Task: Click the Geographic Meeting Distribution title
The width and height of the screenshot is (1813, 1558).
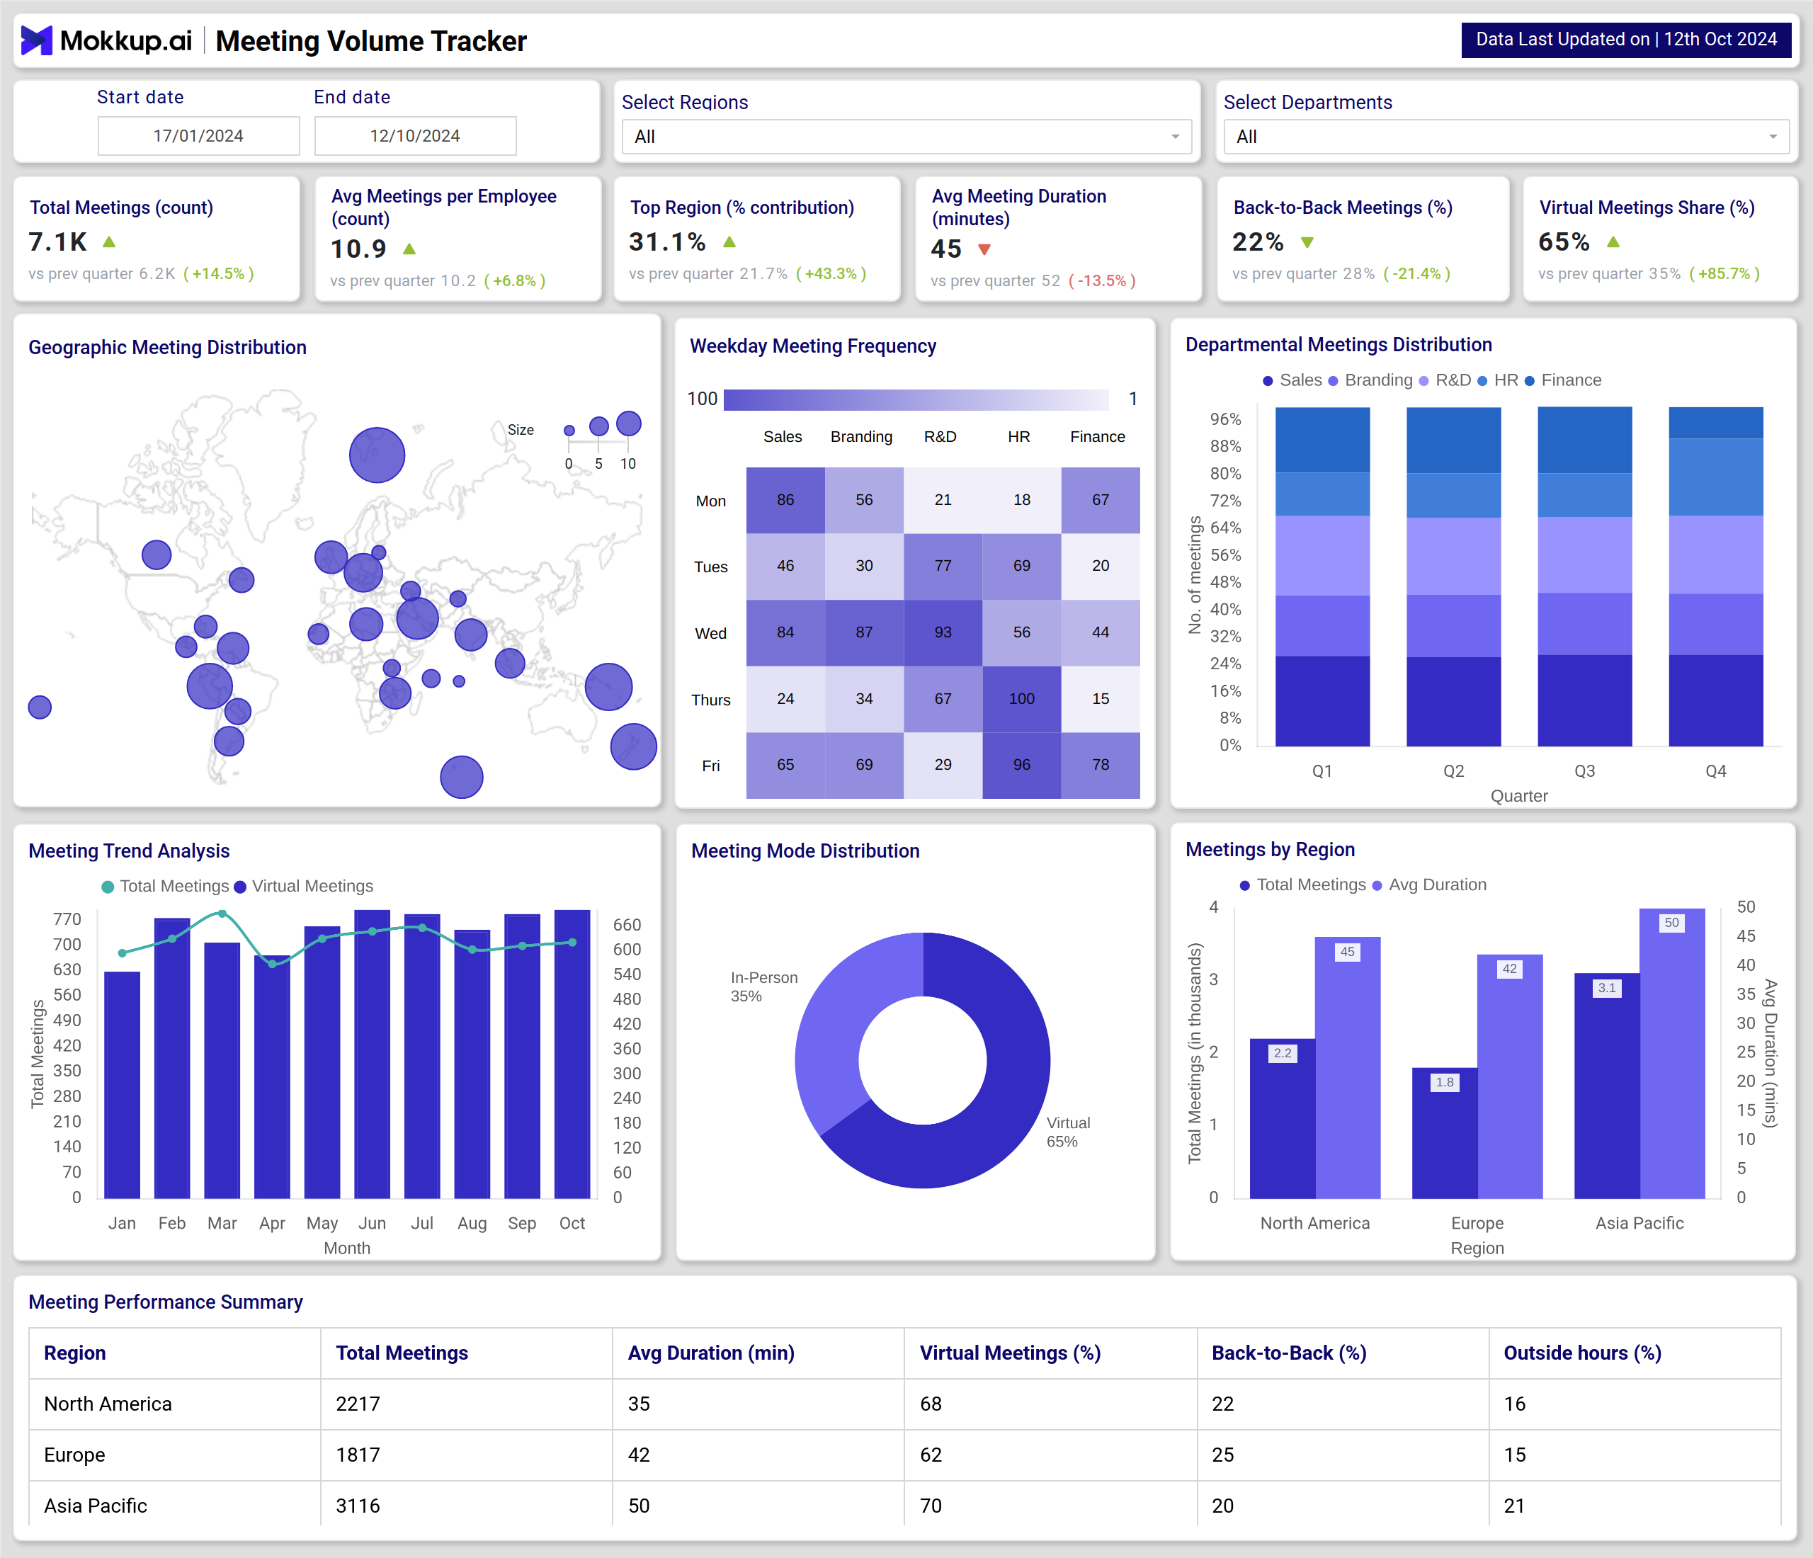Action: point(167,347)
